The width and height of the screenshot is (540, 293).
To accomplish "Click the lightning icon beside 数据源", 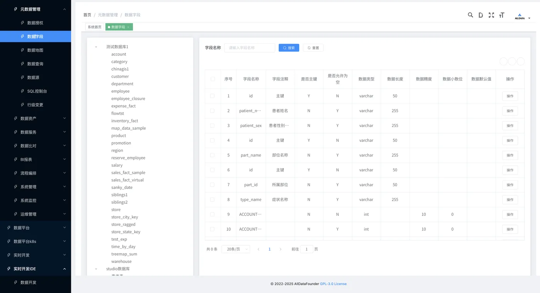I will tap(22, 77).
